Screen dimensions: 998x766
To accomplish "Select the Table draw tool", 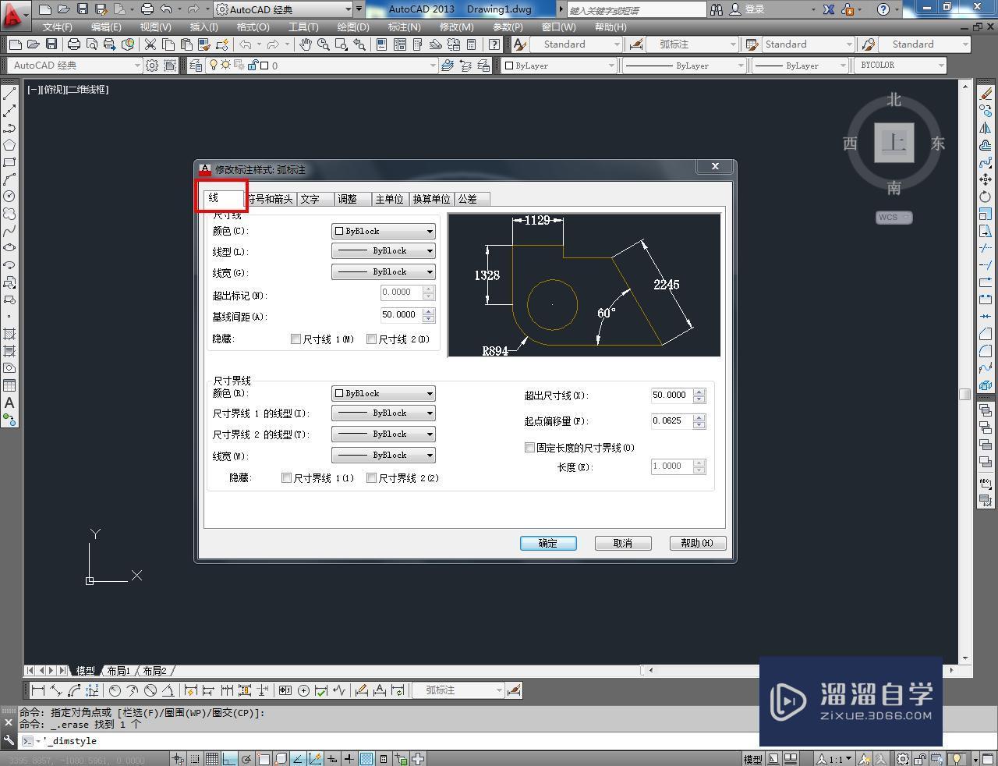I will [9, 385].
